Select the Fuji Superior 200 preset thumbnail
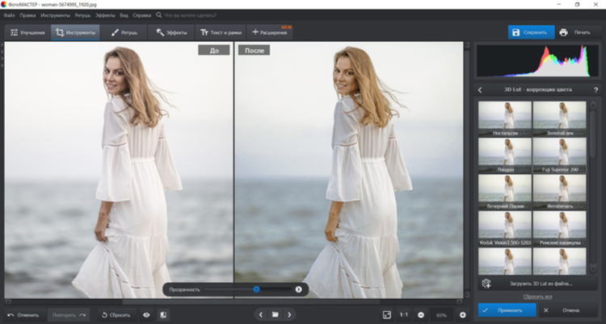 [x=559, y=154]
